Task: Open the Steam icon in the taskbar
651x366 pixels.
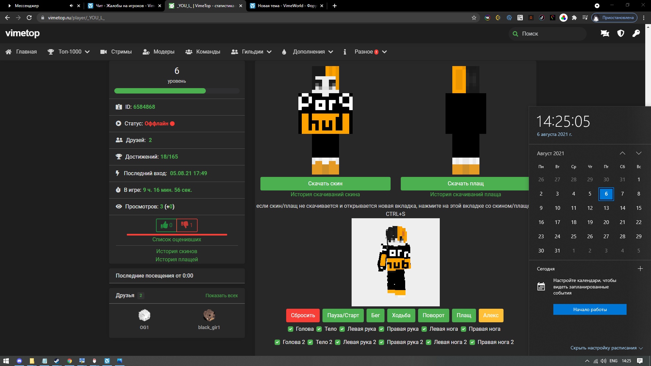Action: [57, 361]
